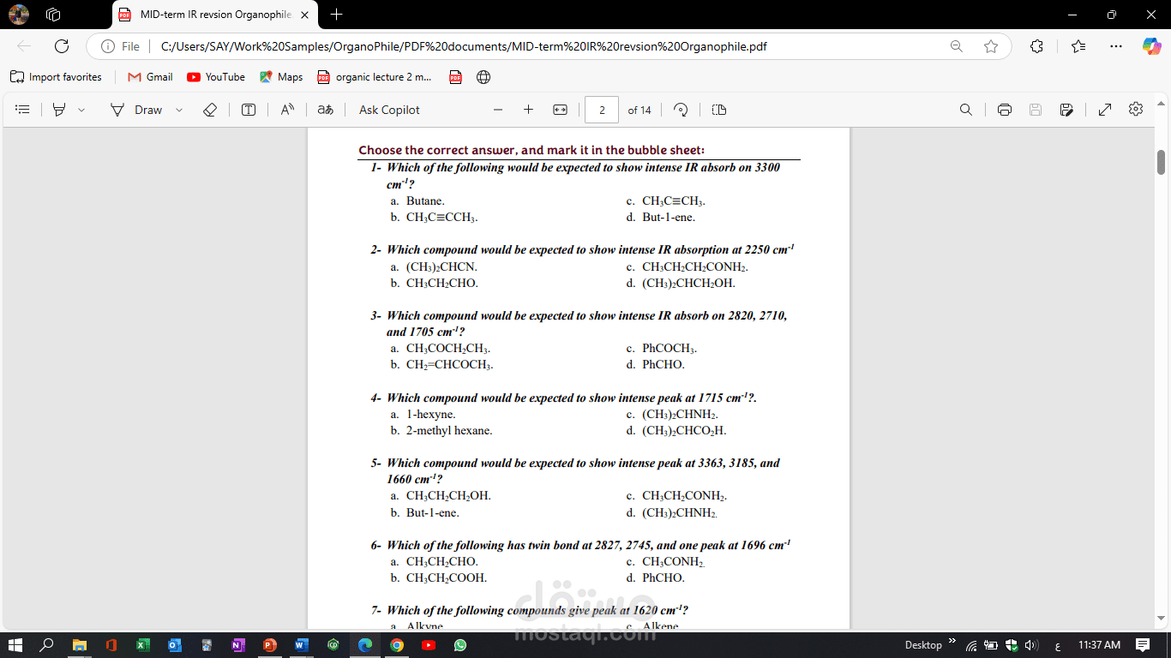1171x658 pixels.
Task: Add this page to favorites
Action: [x=991, y=46]
